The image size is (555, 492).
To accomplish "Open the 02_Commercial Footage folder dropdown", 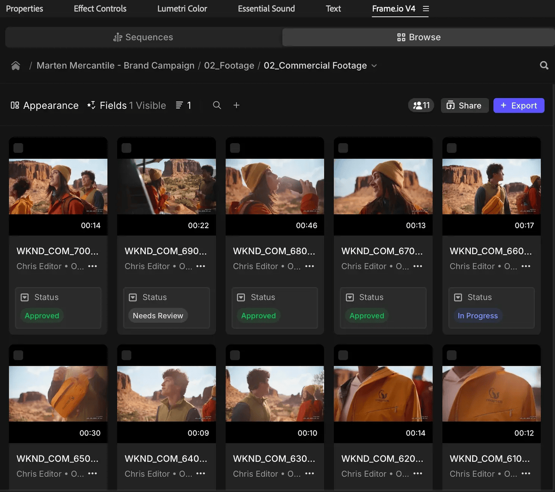I will pos(374,65).
